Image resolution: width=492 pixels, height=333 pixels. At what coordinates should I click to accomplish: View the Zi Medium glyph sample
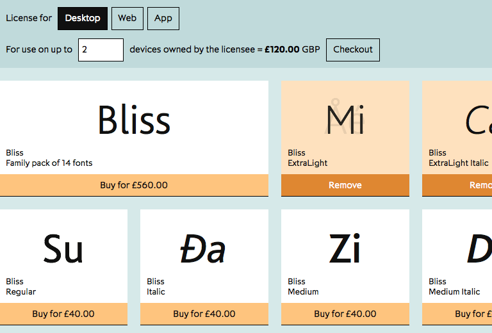click(345, 248)
